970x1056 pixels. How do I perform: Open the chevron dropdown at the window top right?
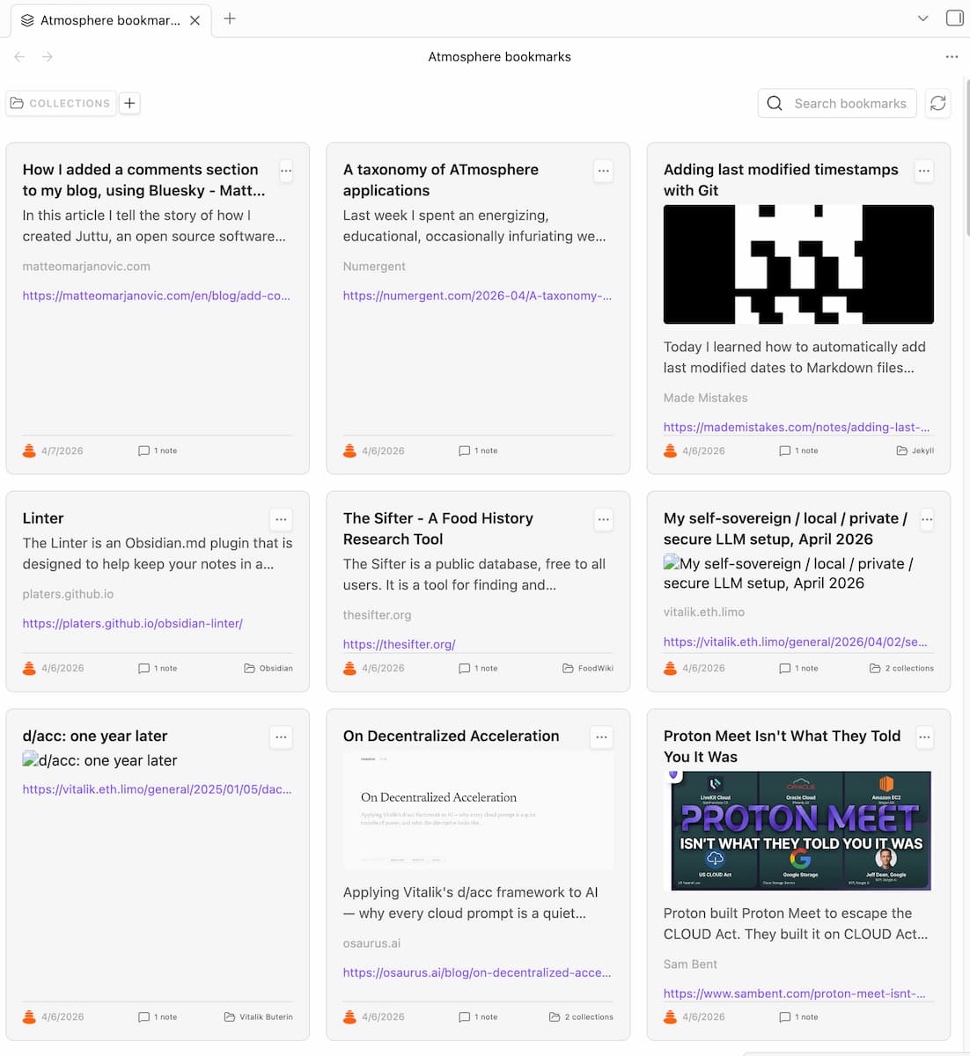922,18
